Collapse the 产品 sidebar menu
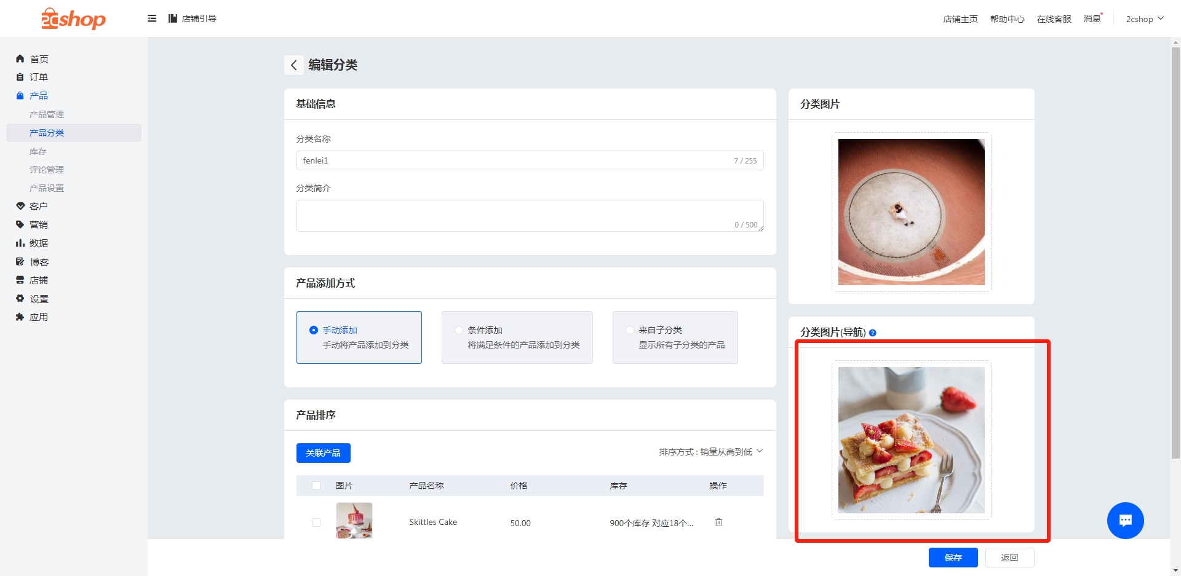Viewport: 1181px width, 576px height. pos(39,95)
